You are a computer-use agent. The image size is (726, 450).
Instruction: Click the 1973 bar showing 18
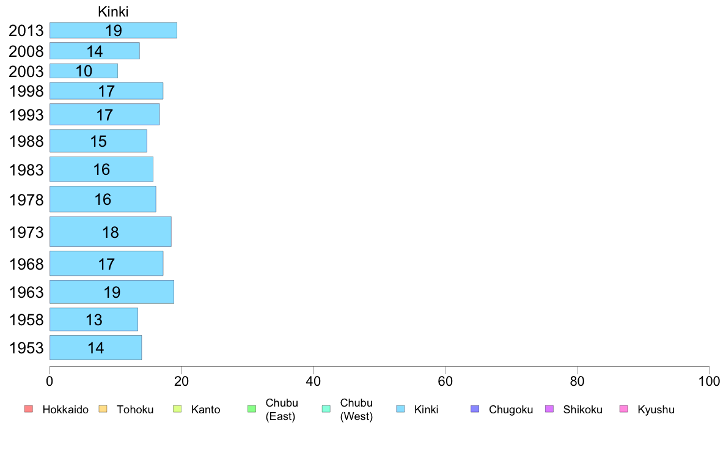click(110, 232)
